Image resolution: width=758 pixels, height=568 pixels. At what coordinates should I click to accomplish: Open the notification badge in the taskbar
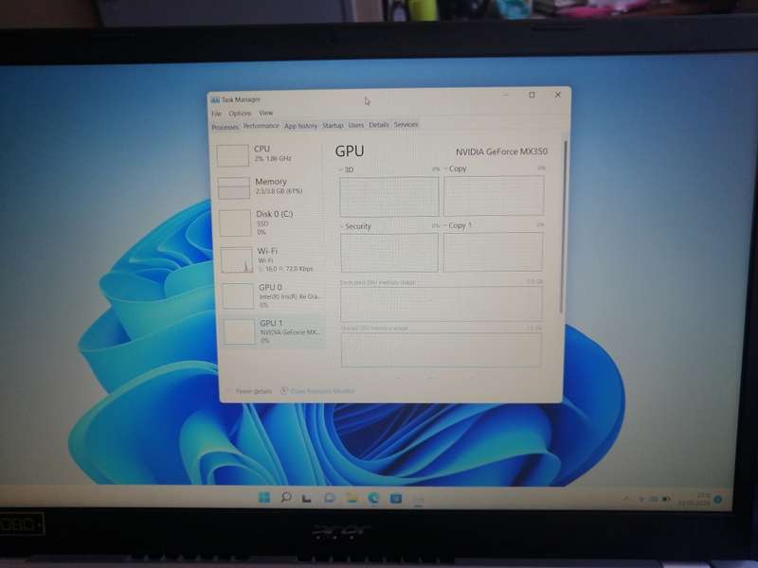tap(717, 500)
